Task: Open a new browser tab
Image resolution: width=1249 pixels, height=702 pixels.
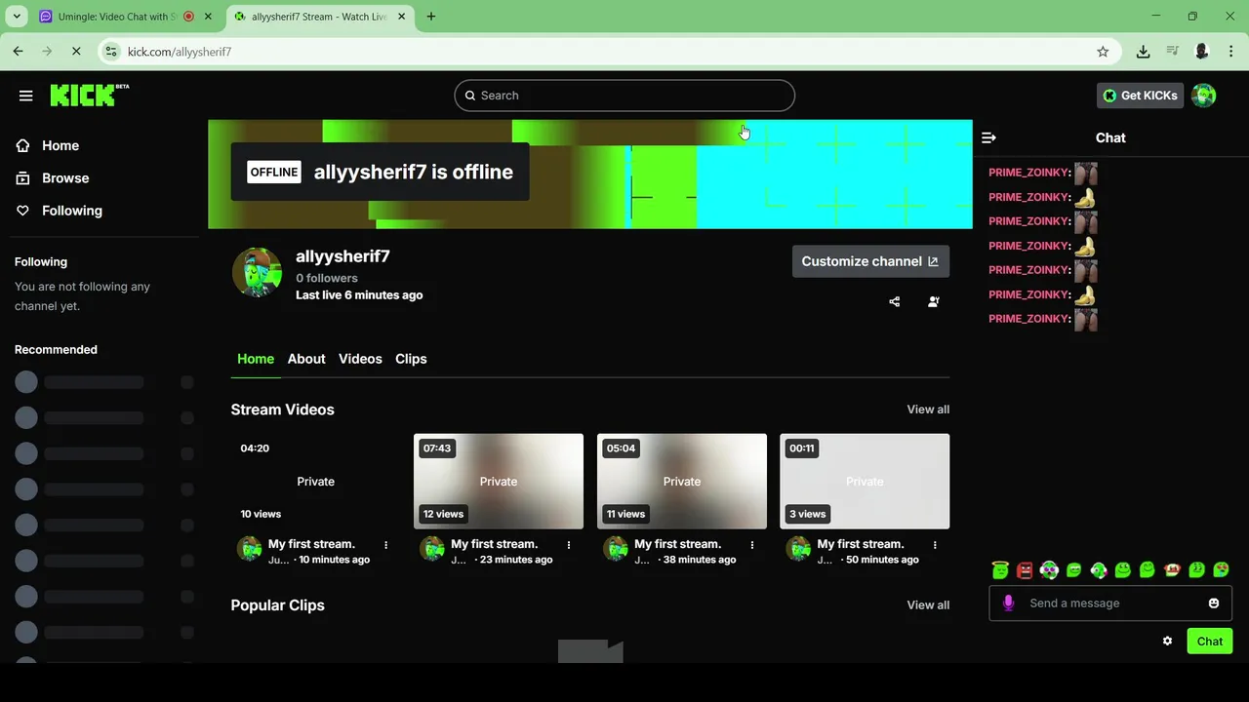Action: coord(431,17)
